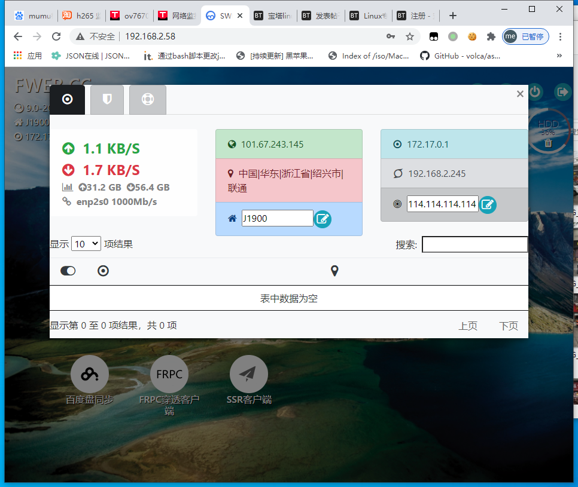Click the HDD 36% usage gauge

[x=548, y=131]
